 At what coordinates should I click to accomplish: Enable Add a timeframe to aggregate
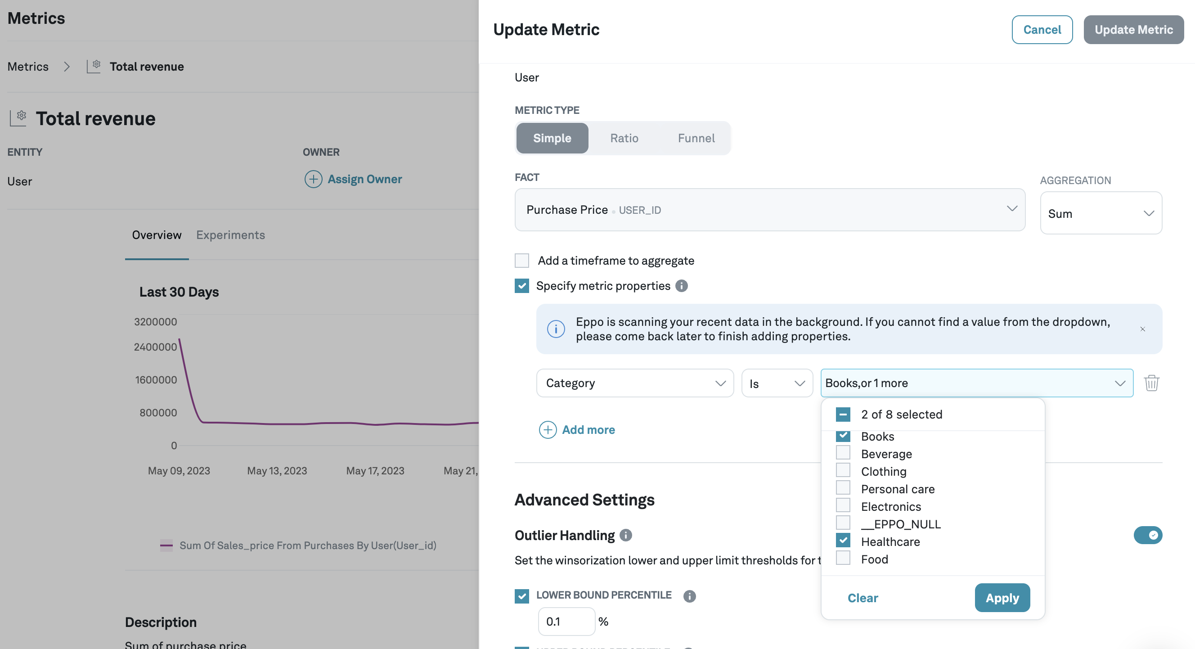click(x=521, y=261)
